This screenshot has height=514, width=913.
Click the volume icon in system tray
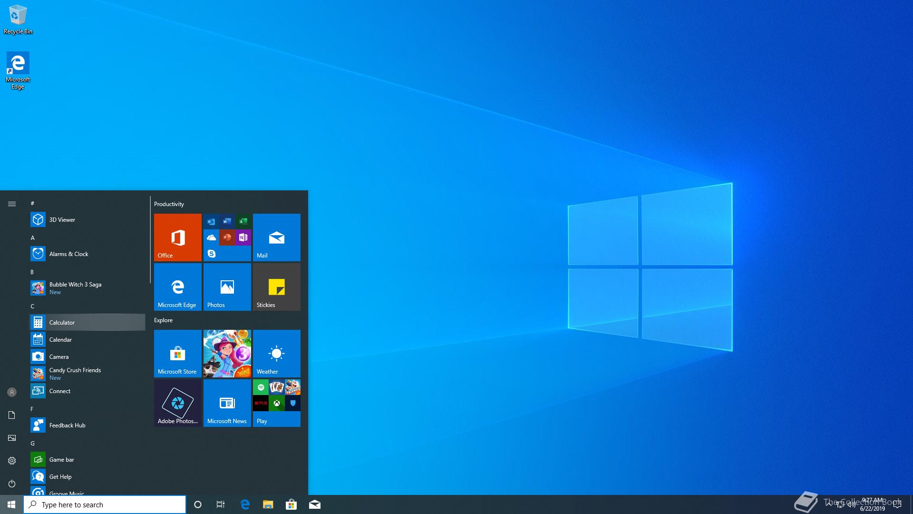pyautogui.click(x=851, y=504)
